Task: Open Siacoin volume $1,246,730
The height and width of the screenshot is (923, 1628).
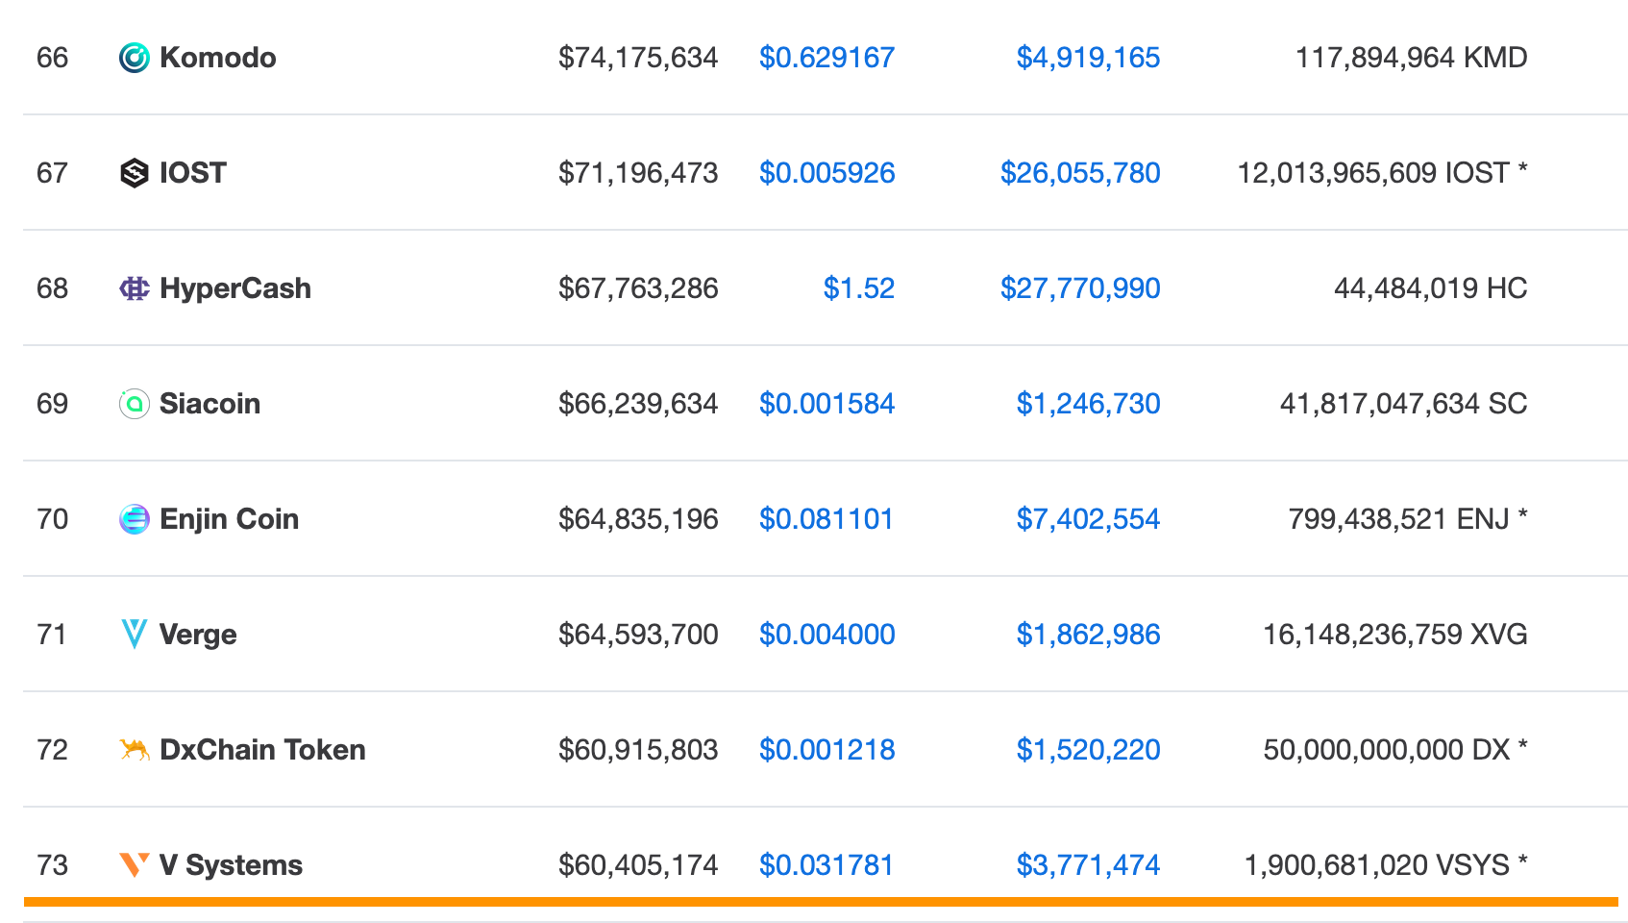Action: [x=1089, y=404]
